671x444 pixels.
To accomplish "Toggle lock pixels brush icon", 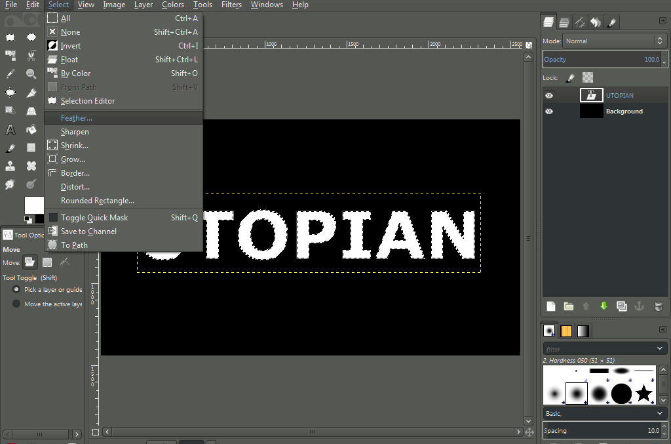I will pyautogui.click(x=570, y=77).
